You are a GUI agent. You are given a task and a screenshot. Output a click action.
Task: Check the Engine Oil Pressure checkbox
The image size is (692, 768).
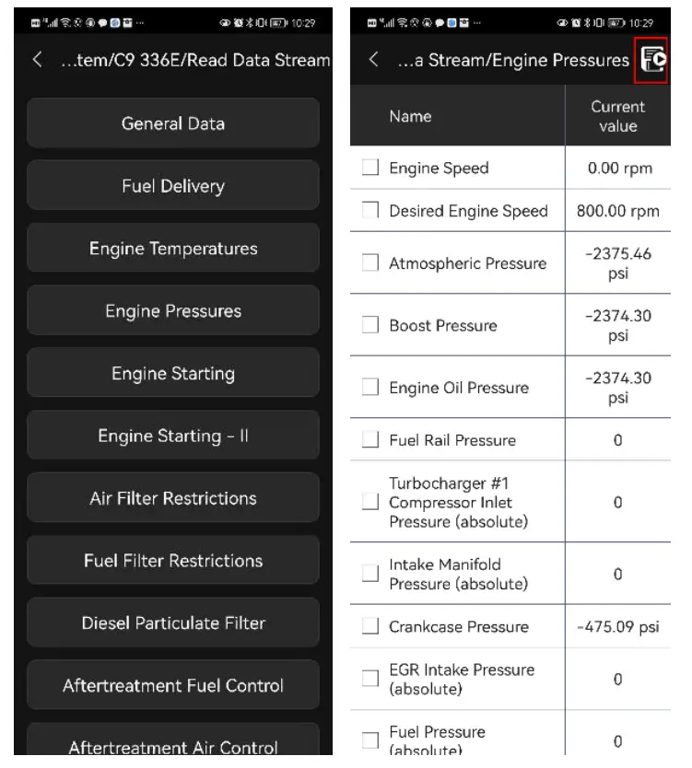click(370, 388)
